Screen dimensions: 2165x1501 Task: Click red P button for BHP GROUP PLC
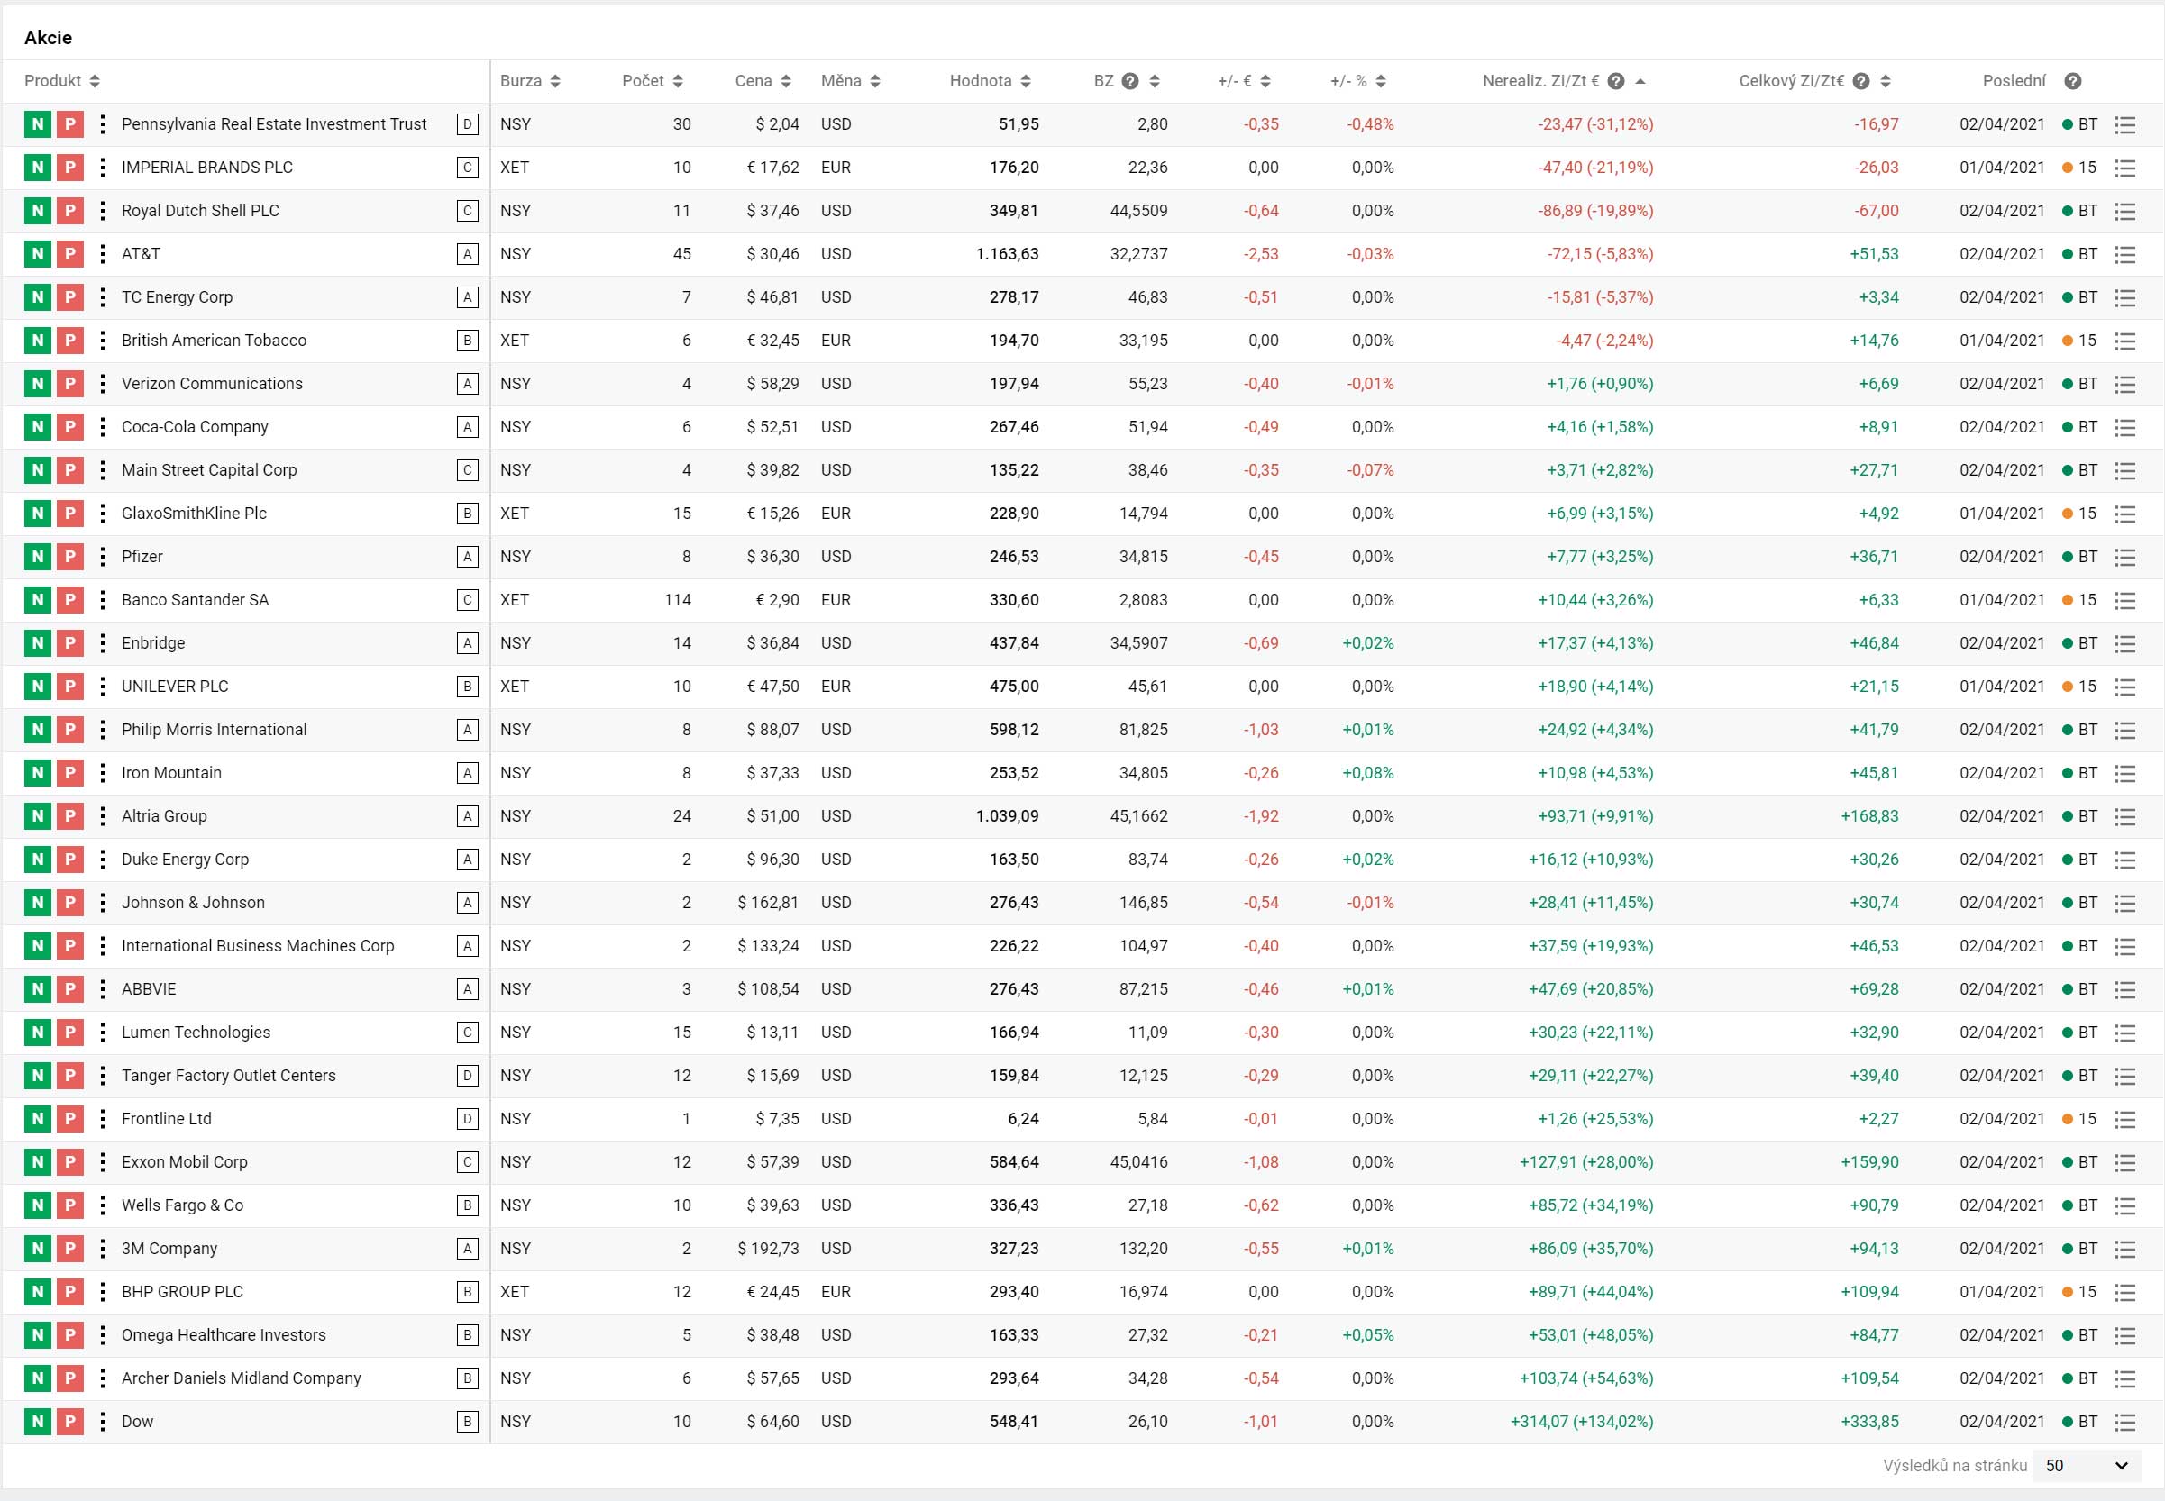[69, 1292]
